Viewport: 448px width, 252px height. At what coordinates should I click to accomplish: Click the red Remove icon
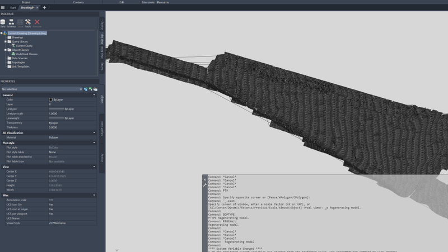coord(37,22)
